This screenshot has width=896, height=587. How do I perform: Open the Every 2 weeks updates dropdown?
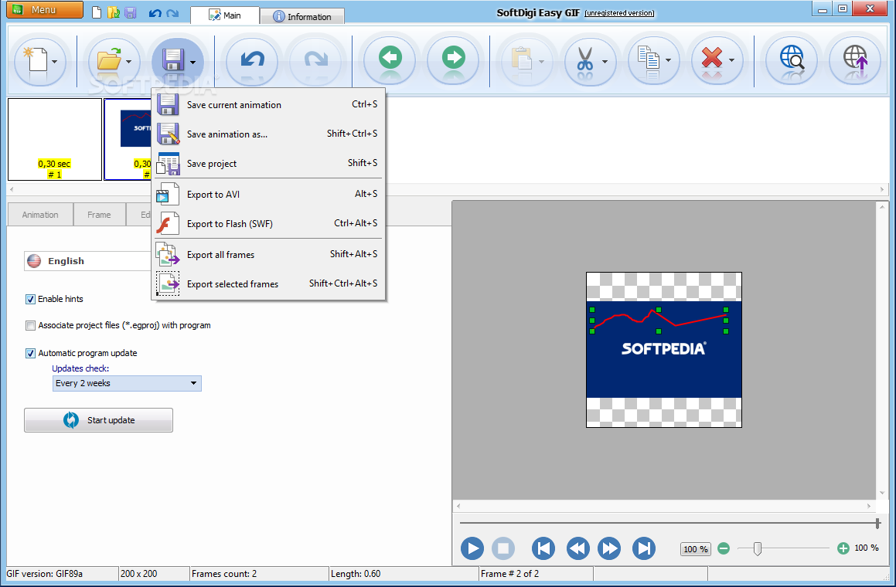[x=127, y=383]
